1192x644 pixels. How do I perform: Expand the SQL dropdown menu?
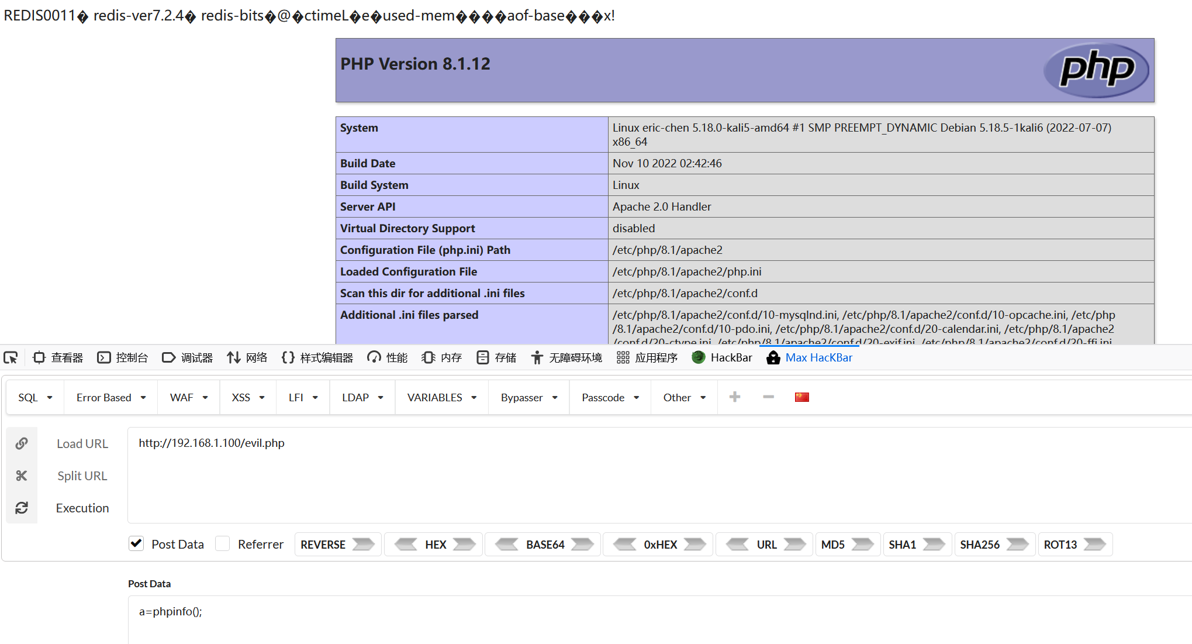point(35,397)
